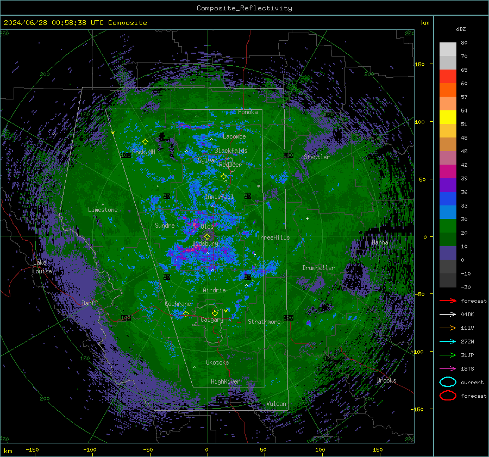
Task: Click the yellow diamond marker near Cochrane
Action: (186, 314)
